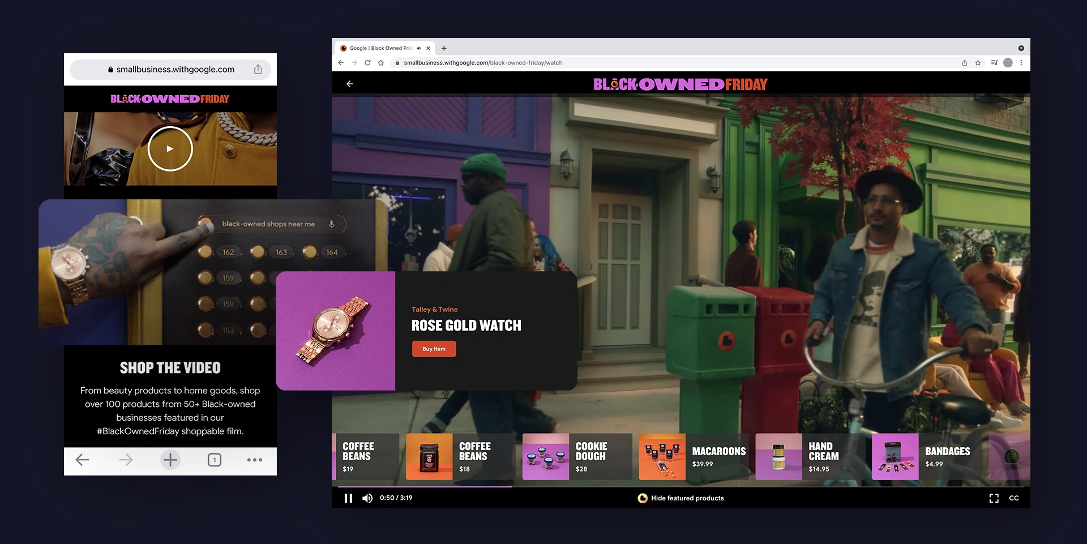Screen dimensions: 1087x544
Task: Tap the mobile browser forward arrow
Action: 126,460
